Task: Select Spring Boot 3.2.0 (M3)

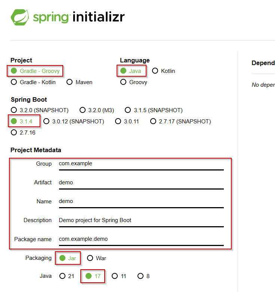Action: coord(97,110)
